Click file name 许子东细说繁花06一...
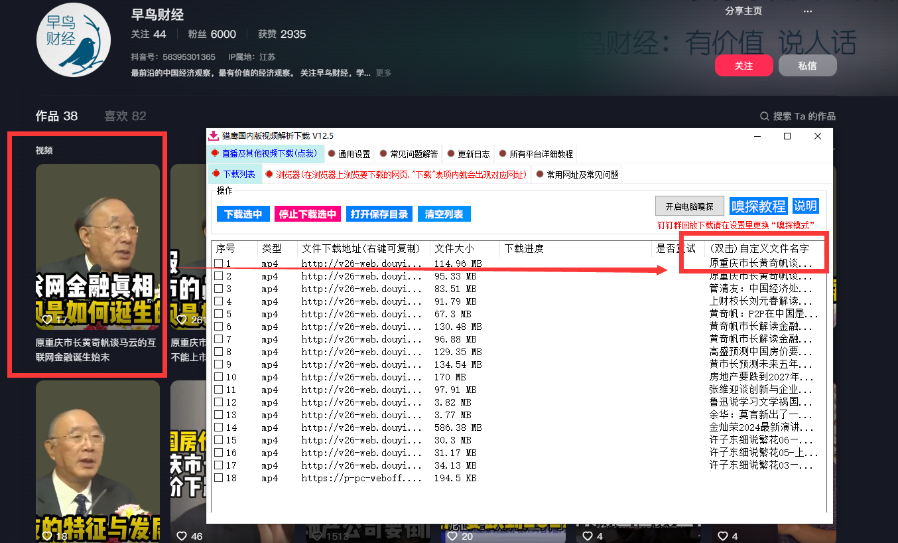 pyautogui.click(x=761, y=440)
